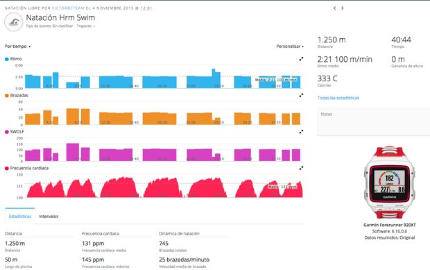Click the Software: 6.10.0.0 text

point(389,231)
